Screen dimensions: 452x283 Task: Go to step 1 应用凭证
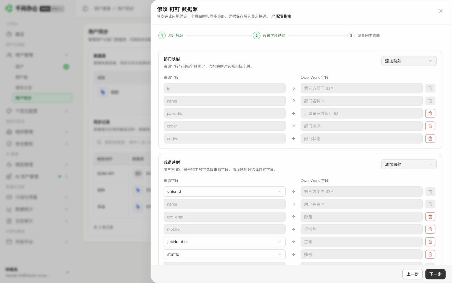[x=171, y=36]
